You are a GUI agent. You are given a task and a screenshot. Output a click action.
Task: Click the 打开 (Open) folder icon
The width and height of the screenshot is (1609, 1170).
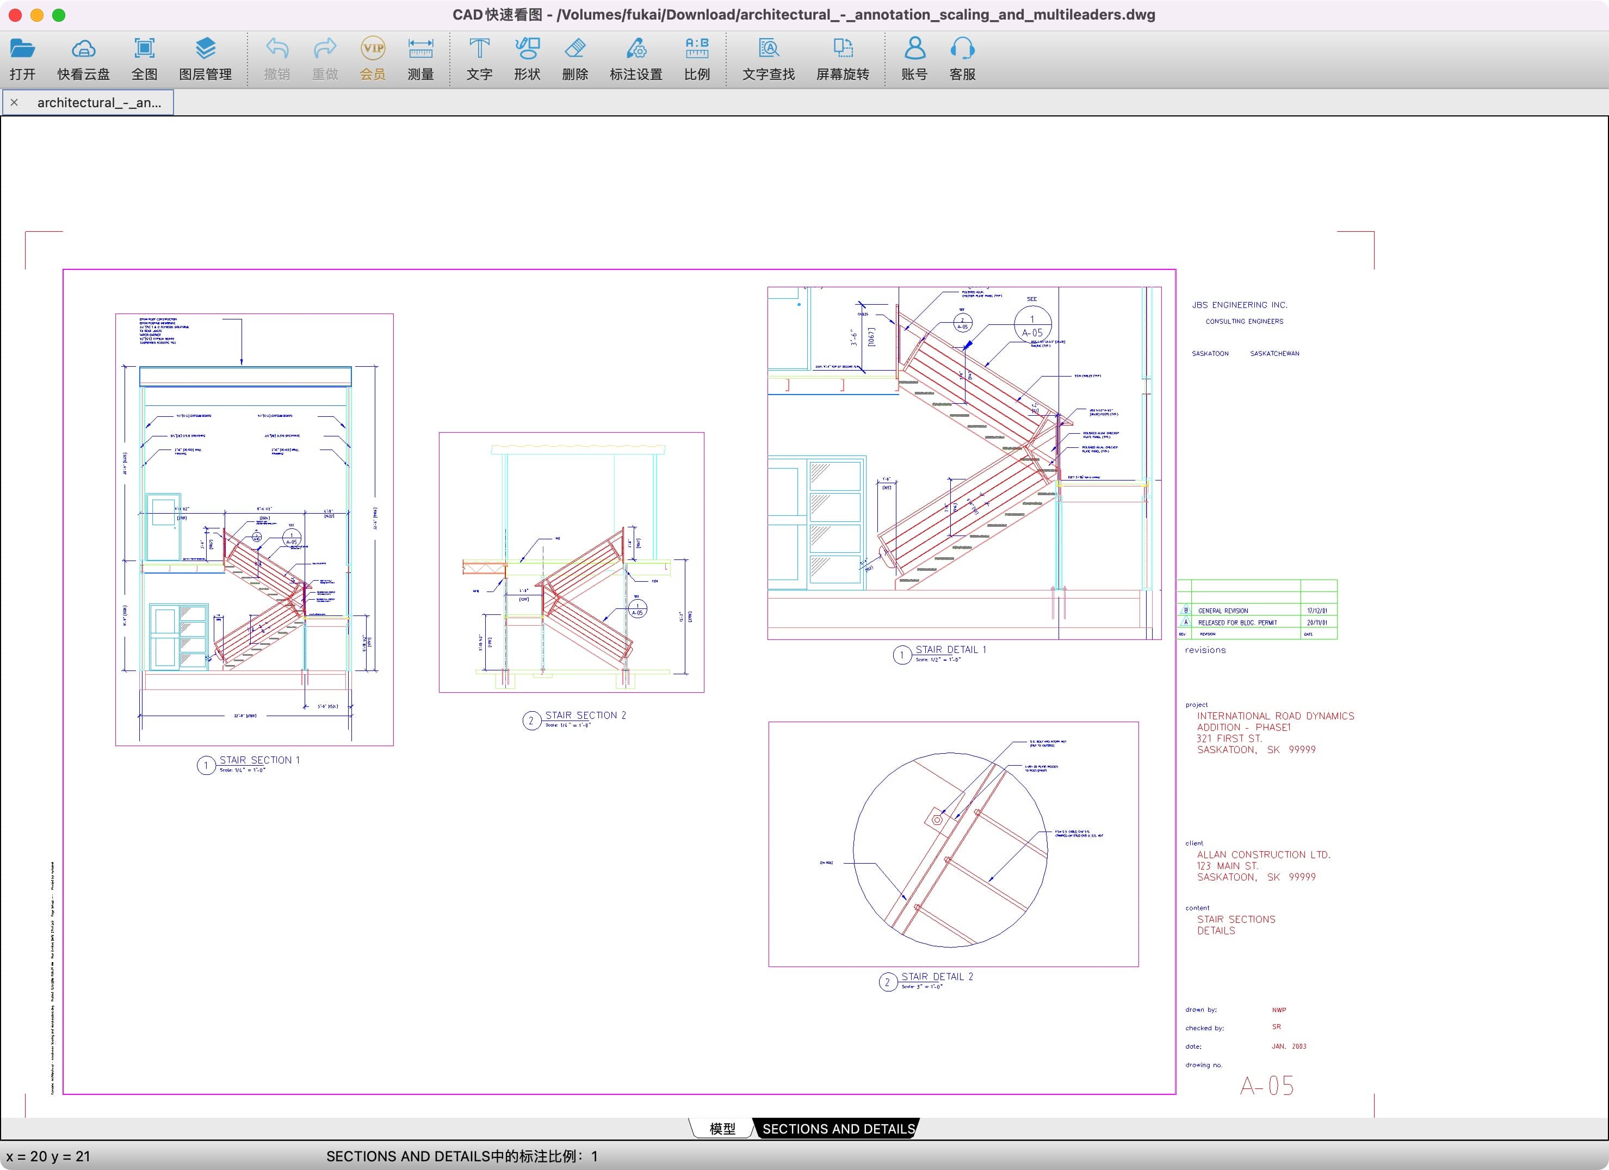point(22,48)
